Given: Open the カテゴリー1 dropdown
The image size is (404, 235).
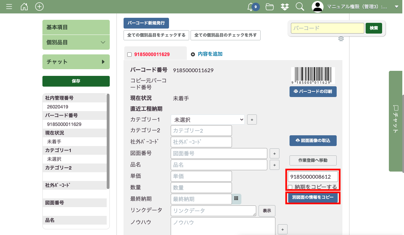Looking at the screenshot, I should pyautogui.click(x=208, y=120).
